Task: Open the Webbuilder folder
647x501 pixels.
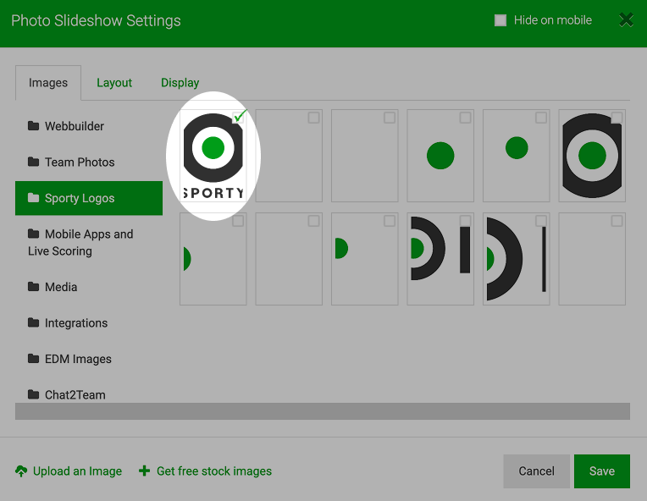Action: pos(89,126)
